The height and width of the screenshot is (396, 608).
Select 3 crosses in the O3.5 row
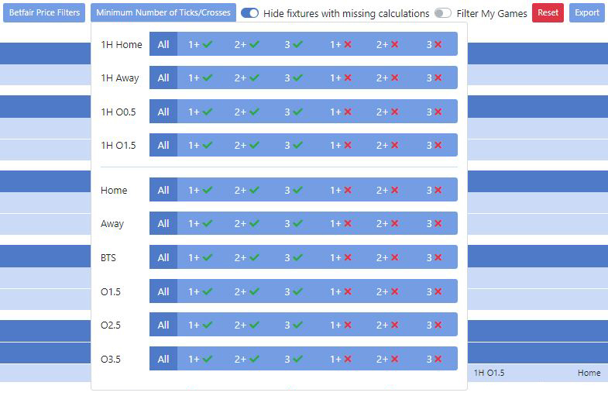point(435,359)
